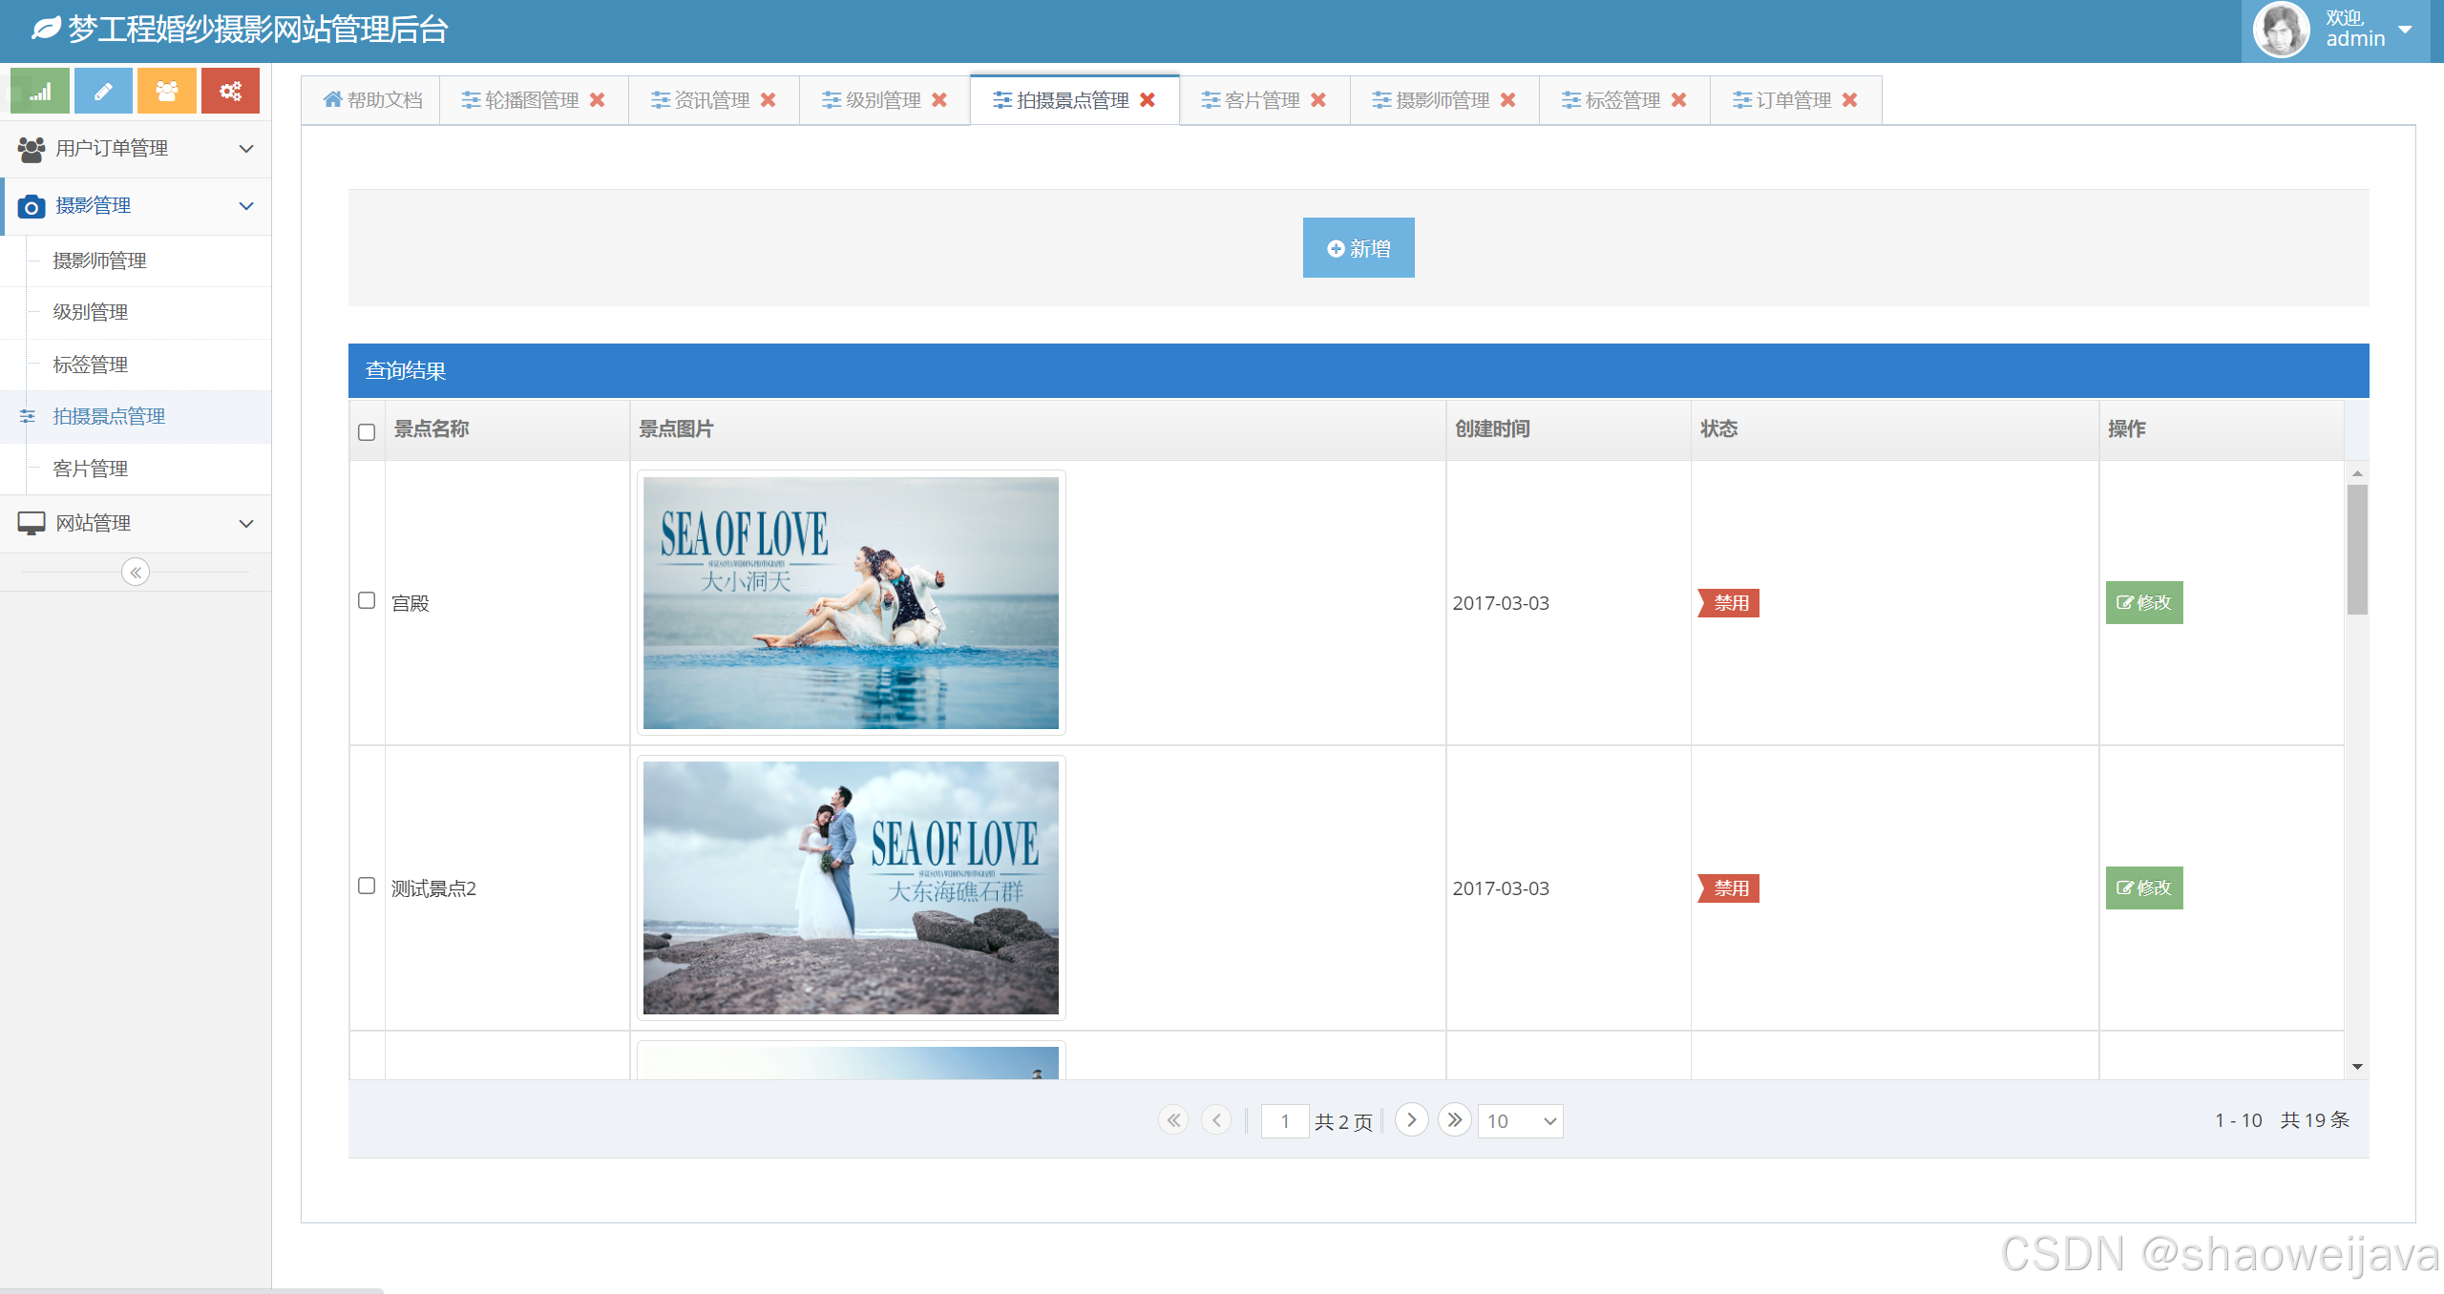This screenshot has width=2444, height=1294.
Task: Go to last page with double-arrow icon
Action: [x=1454, y=1119]
